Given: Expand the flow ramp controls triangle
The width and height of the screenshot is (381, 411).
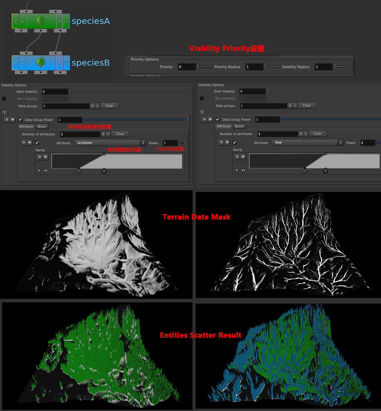Looking at the screenshot, I should click(x=237, y=170).
